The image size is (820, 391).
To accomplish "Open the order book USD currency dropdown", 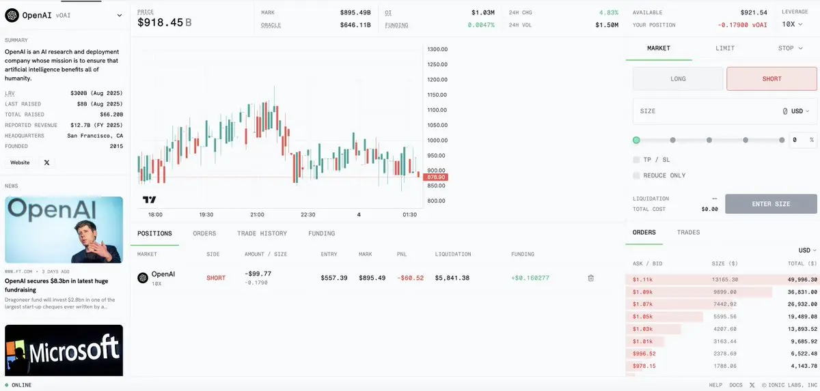I will coord(807,250).
